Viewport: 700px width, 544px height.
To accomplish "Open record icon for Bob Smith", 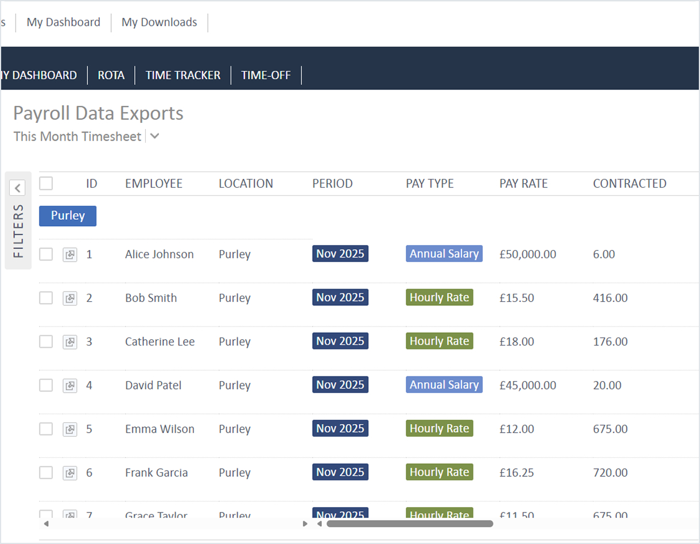I will click(69, 298).
